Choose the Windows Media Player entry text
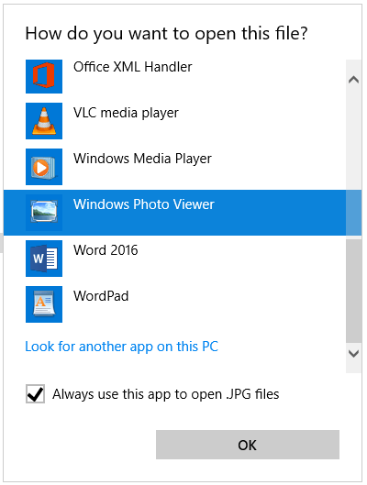The height and width of the screenshot is (485, 367). pos(142,159)
